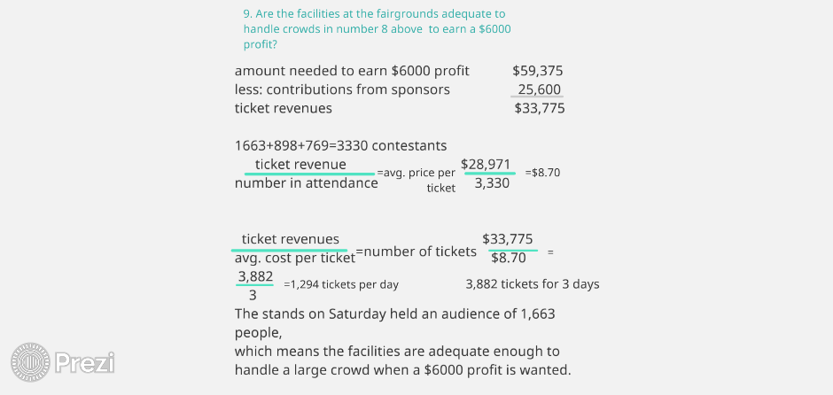
Task: Click the $59,375 amount needed value
Action: click(x=538, y=71)
